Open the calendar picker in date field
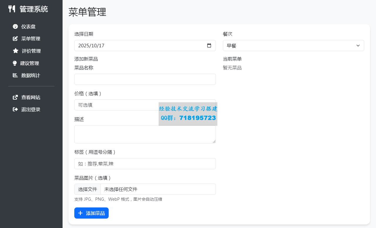Viewport: 376px width, 228px height. 209,46
